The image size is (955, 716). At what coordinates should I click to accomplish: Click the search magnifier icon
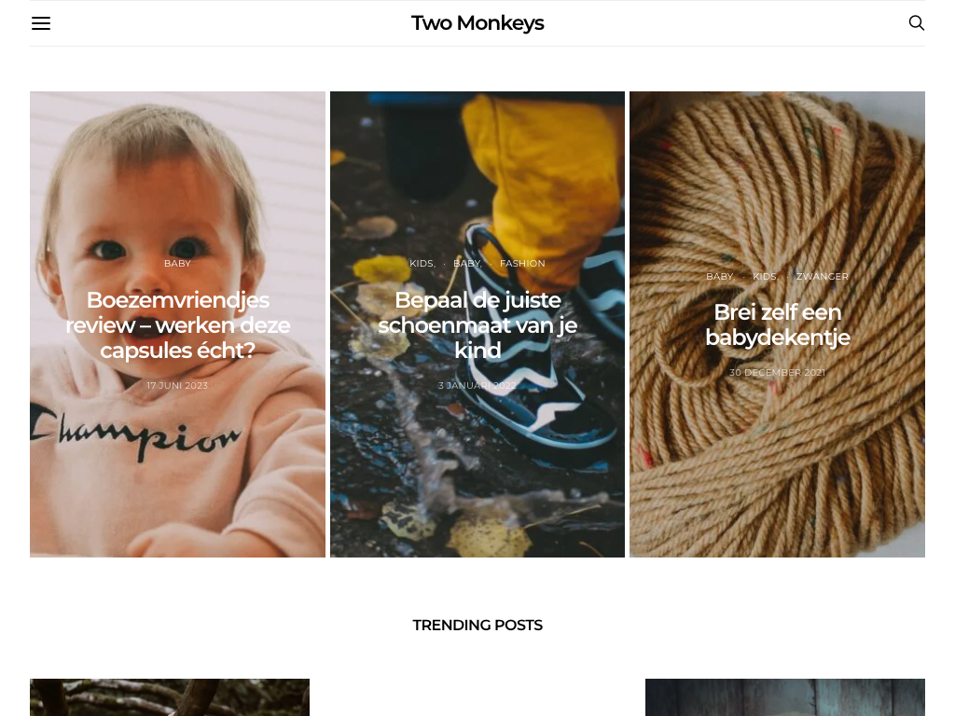[x=916, y=23]
